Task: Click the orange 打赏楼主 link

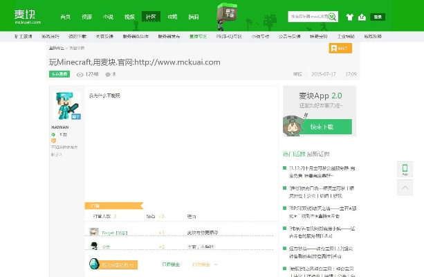Action: [201, 265]
